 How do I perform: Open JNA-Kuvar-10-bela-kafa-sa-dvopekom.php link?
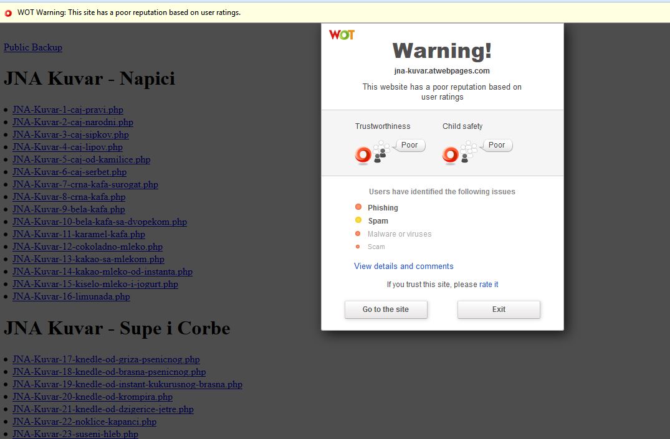pos(100,222)
